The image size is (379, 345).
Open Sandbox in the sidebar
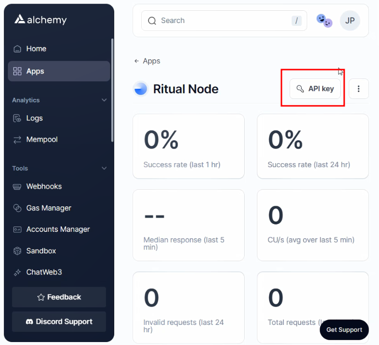click(x=59, y=251)
